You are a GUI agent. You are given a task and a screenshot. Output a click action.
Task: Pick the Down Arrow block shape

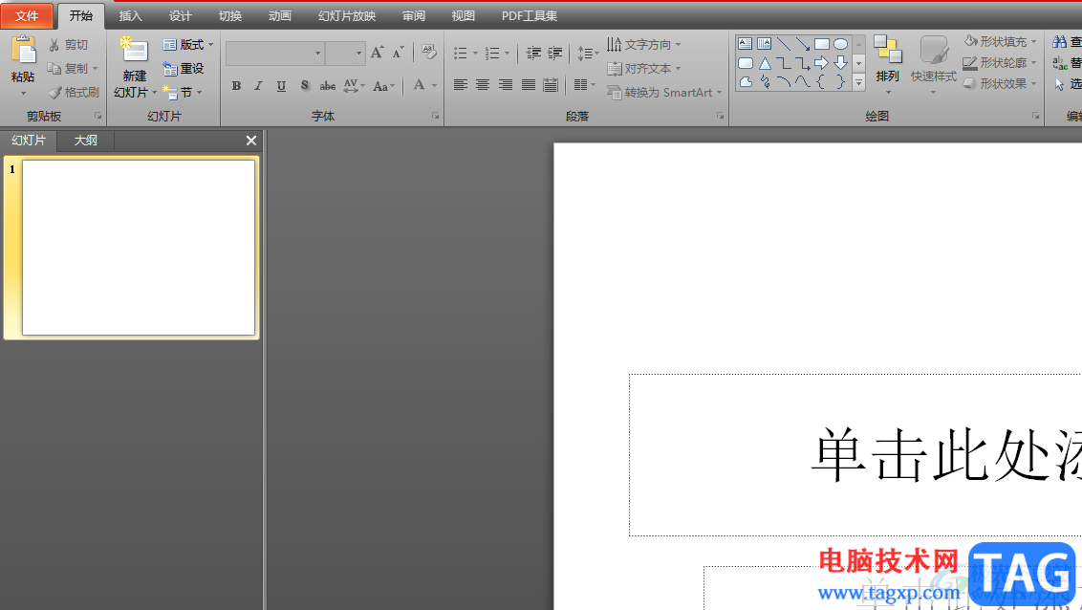click(840, 63)
